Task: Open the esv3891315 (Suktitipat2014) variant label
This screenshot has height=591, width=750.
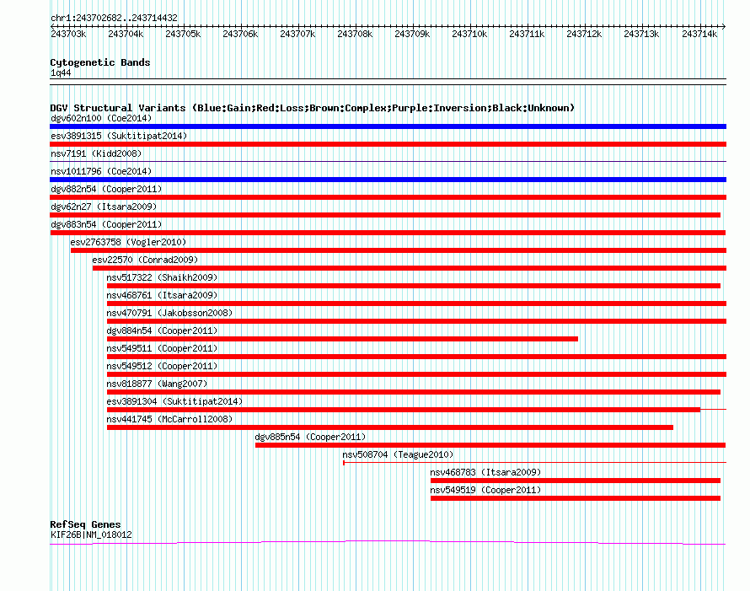Action: (119, 136)
